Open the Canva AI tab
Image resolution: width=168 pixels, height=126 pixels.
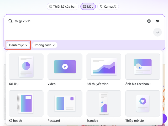108,7
